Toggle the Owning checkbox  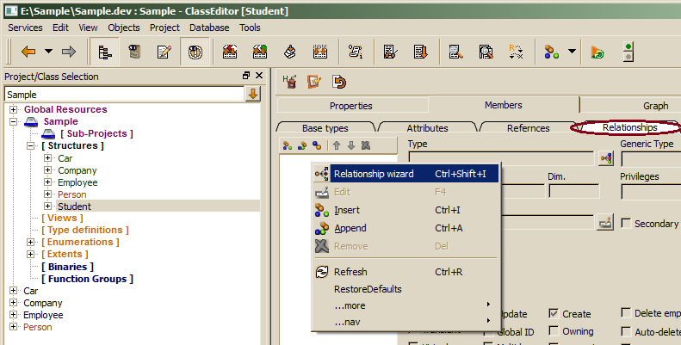554,331
